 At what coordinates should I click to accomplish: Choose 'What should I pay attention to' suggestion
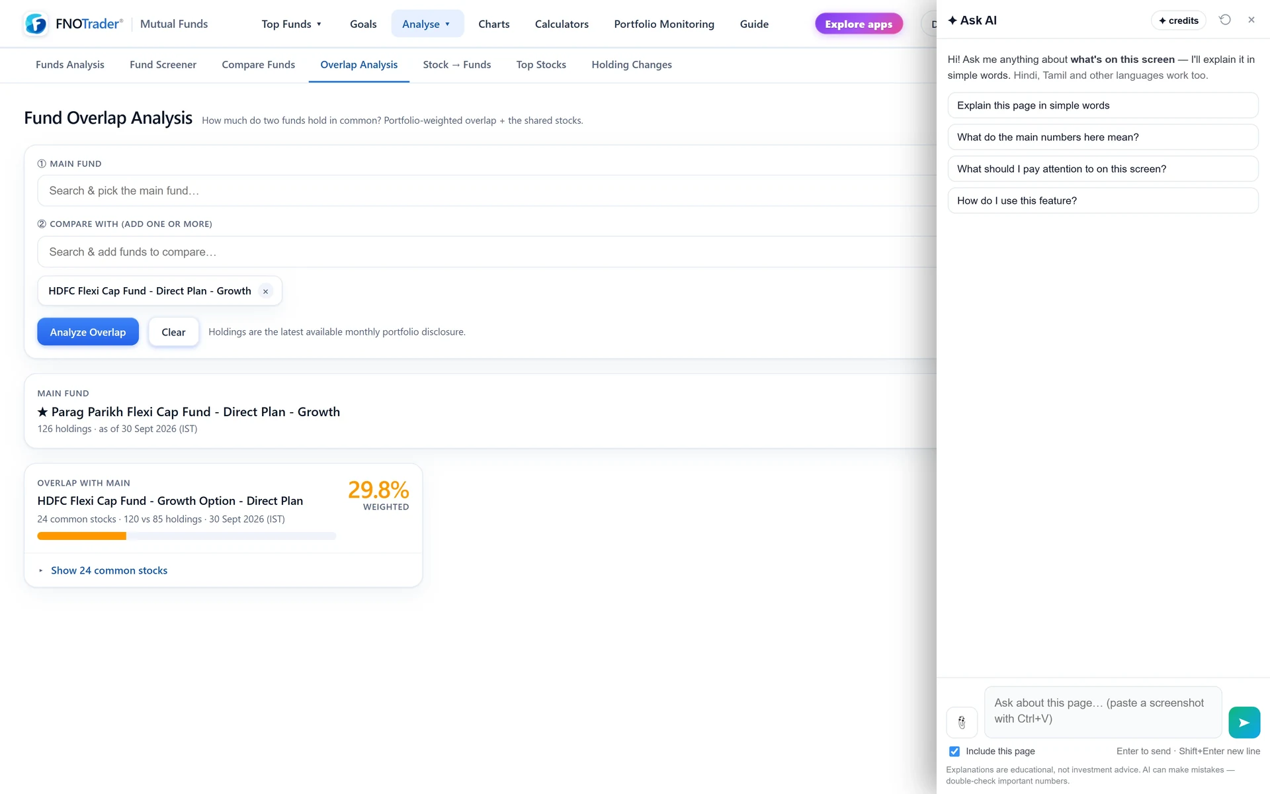coord(1103,169)
